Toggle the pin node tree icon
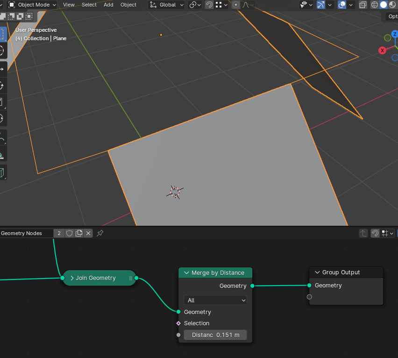 tap(100, 233)
